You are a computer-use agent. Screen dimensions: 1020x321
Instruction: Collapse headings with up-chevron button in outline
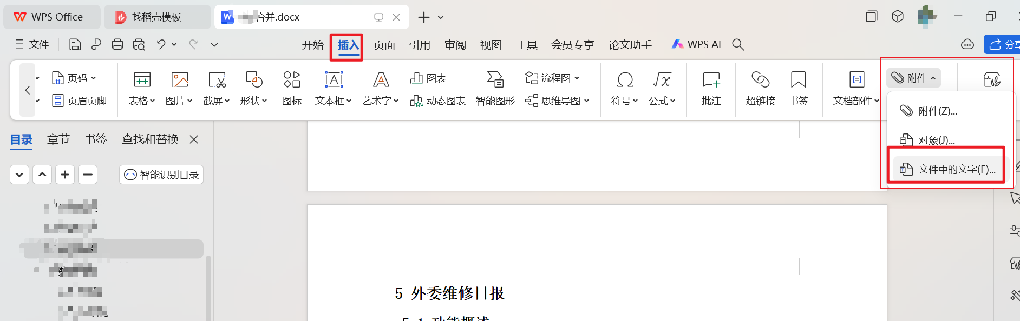(x=42, y=175)
